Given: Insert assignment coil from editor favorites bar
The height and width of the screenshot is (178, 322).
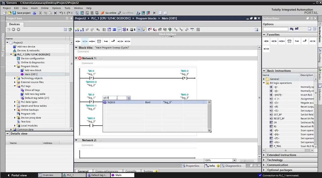Looking at the screenshot, I should (92, 41).
